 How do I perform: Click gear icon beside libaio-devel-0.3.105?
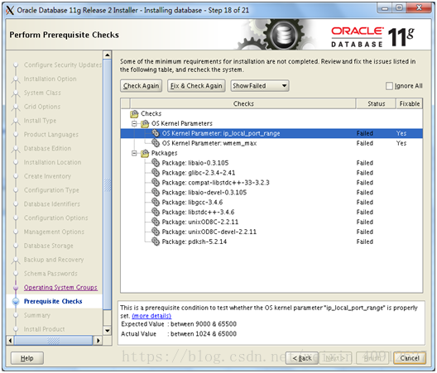click(156, 192)
